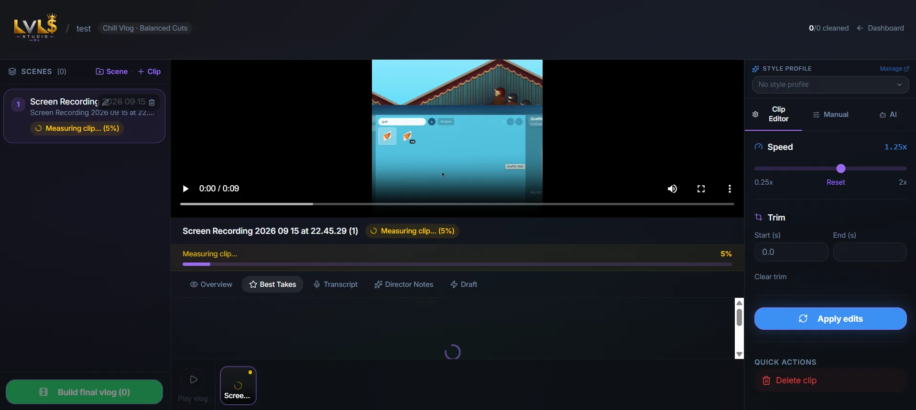916x410 pixels.
Task: Select the Screen Recording scene card
Action: tap(84, 116)
